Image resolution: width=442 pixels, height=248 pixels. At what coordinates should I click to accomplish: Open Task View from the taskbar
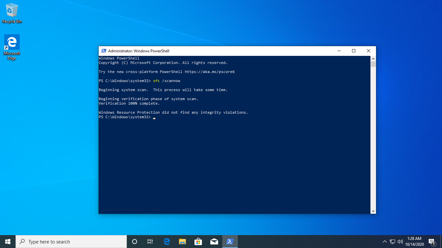point(150,242)
